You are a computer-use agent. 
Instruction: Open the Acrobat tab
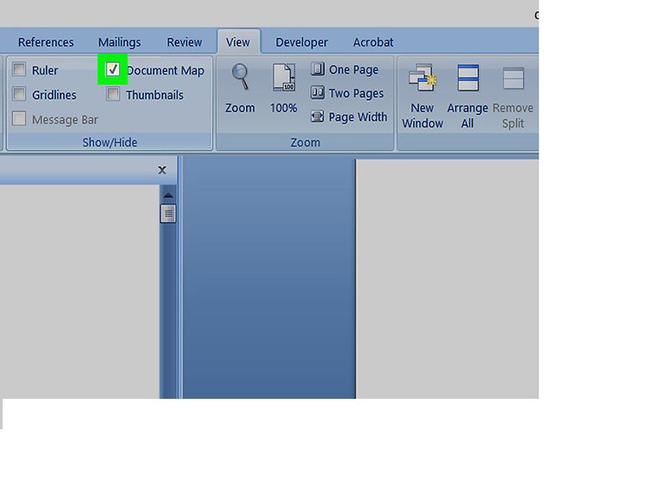coord(373,42)
